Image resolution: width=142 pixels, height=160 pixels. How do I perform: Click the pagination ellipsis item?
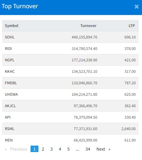pos(77,149)
